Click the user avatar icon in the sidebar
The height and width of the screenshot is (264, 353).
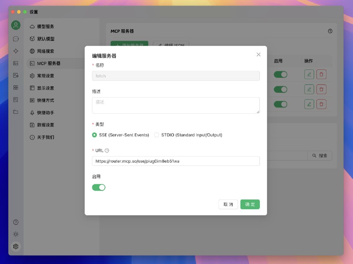tap(16, 25)
